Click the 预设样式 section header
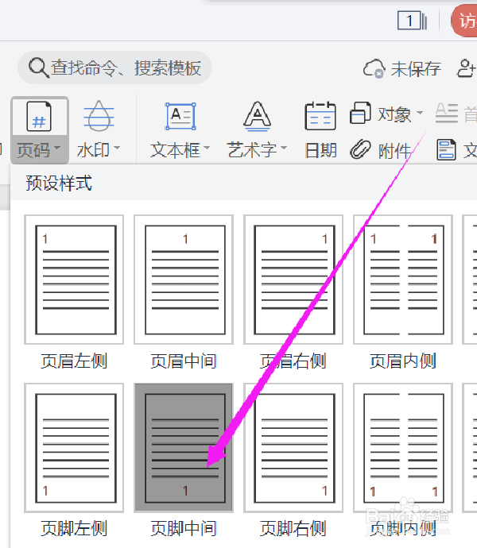This screenshot has width=477, height=548. [x=59, y=183]
